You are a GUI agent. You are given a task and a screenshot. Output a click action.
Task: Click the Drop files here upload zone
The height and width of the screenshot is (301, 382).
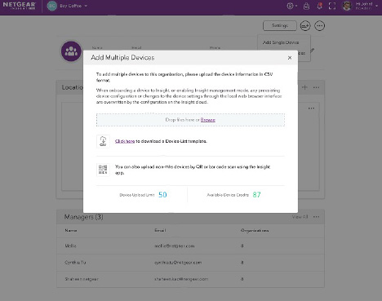coord(190,120)
